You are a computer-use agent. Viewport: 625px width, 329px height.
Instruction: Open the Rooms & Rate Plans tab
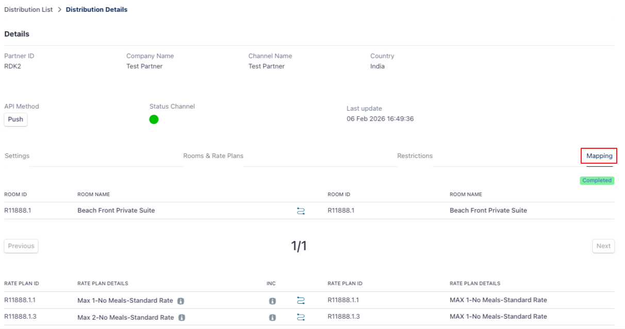pos(213,155)
